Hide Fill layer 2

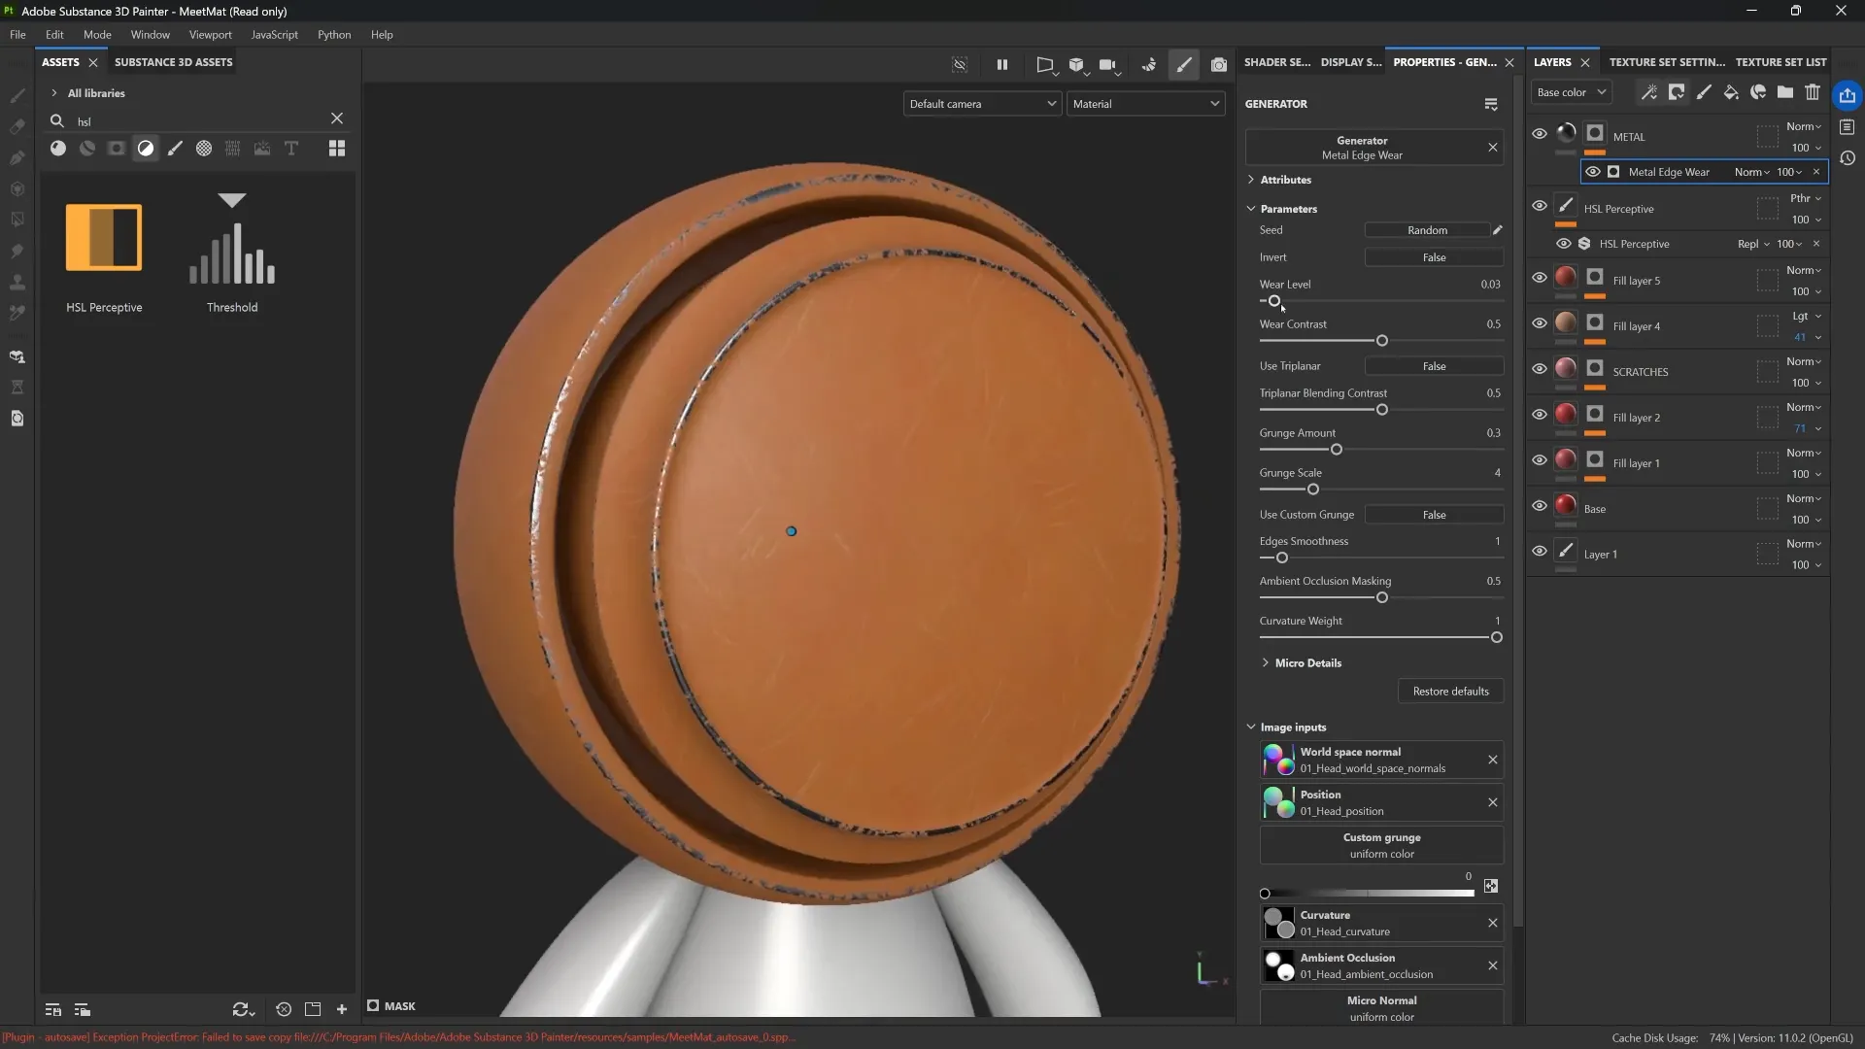pyautogui.click(x=1540, y=415)
